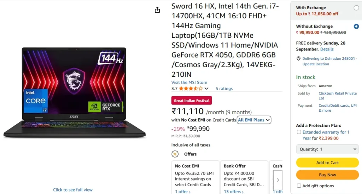Click the delivery location pin icon
Image resolution: width=362 pixels, height=194 pixels.
(x=298, y=59)
